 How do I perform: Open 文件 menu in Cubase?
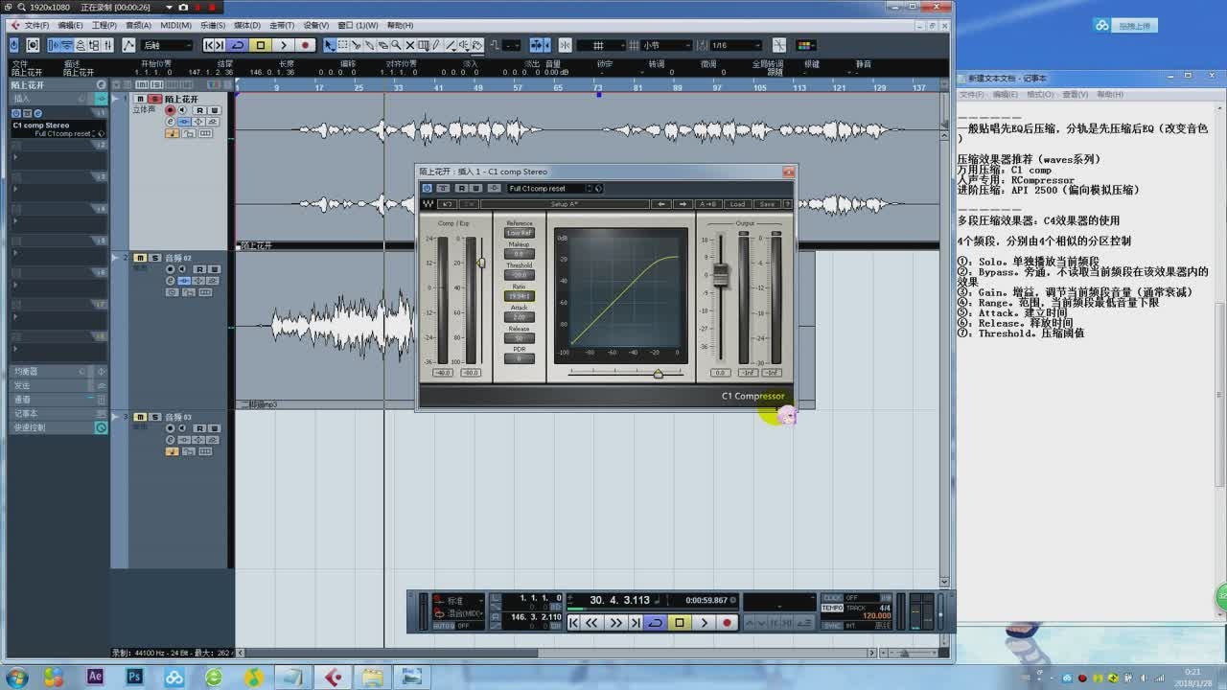36,25
